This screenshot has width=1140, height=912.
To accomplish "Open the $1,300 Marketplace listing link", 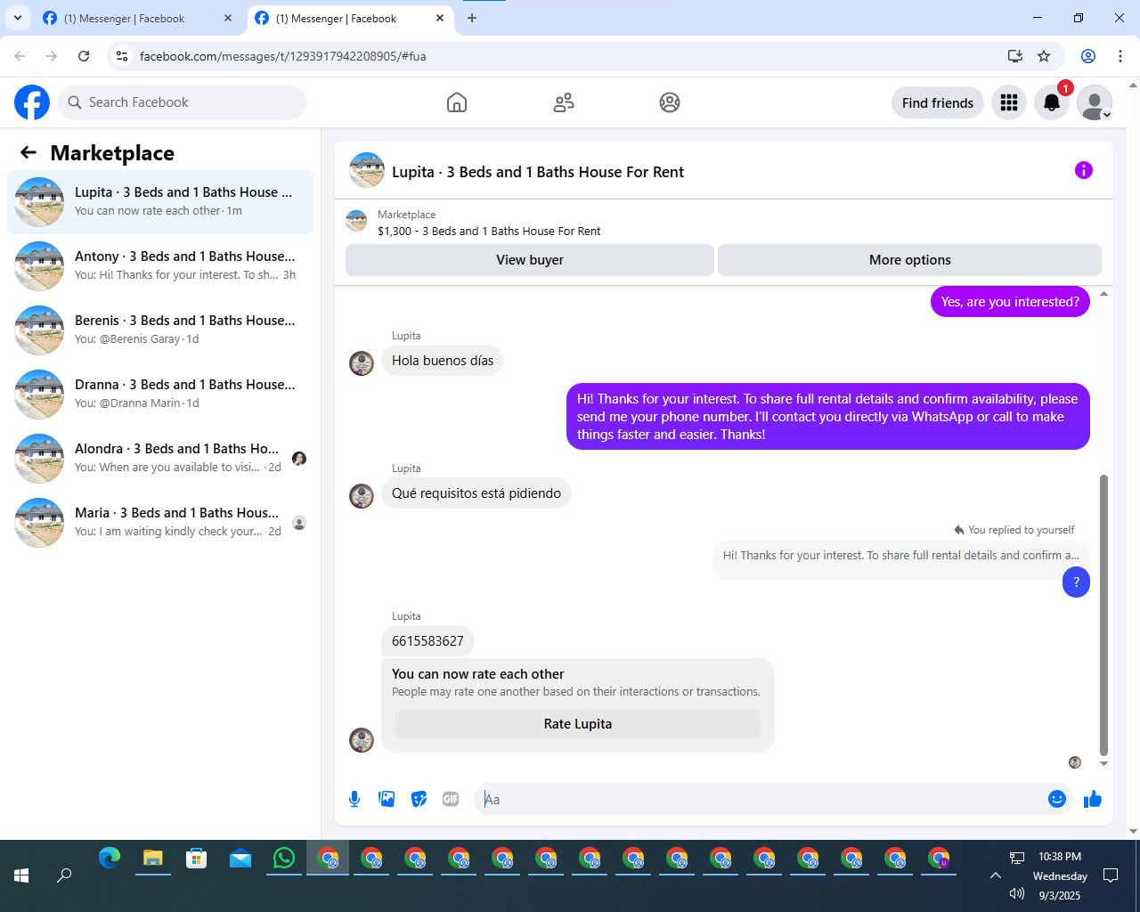I will point(489,232).
